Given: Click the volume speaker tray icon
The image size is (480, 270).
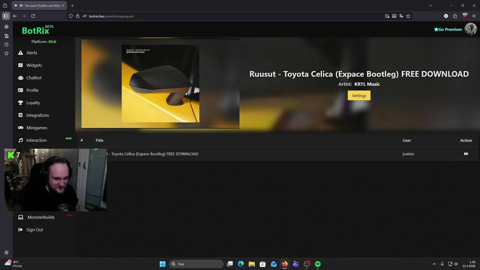Looking at the screenshot, I should (456, 264).
